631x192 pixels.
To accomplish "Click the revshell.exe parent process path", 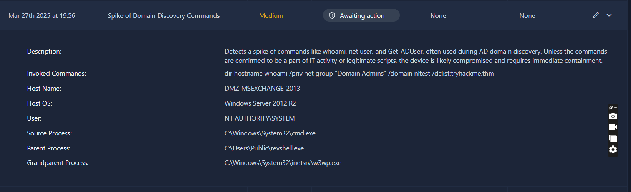I will (x=264, y=148).
